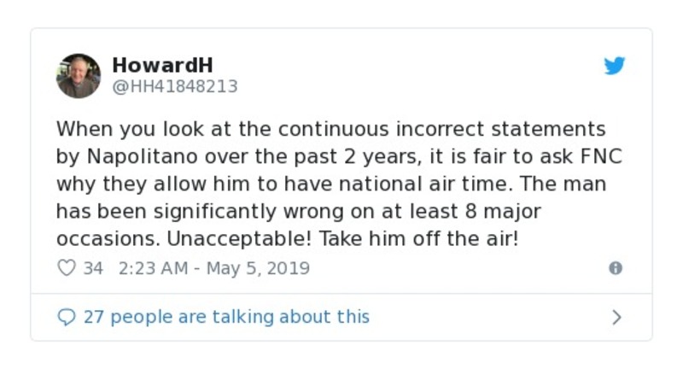Expand conversation with right chevron arrow

coord(616,318)
